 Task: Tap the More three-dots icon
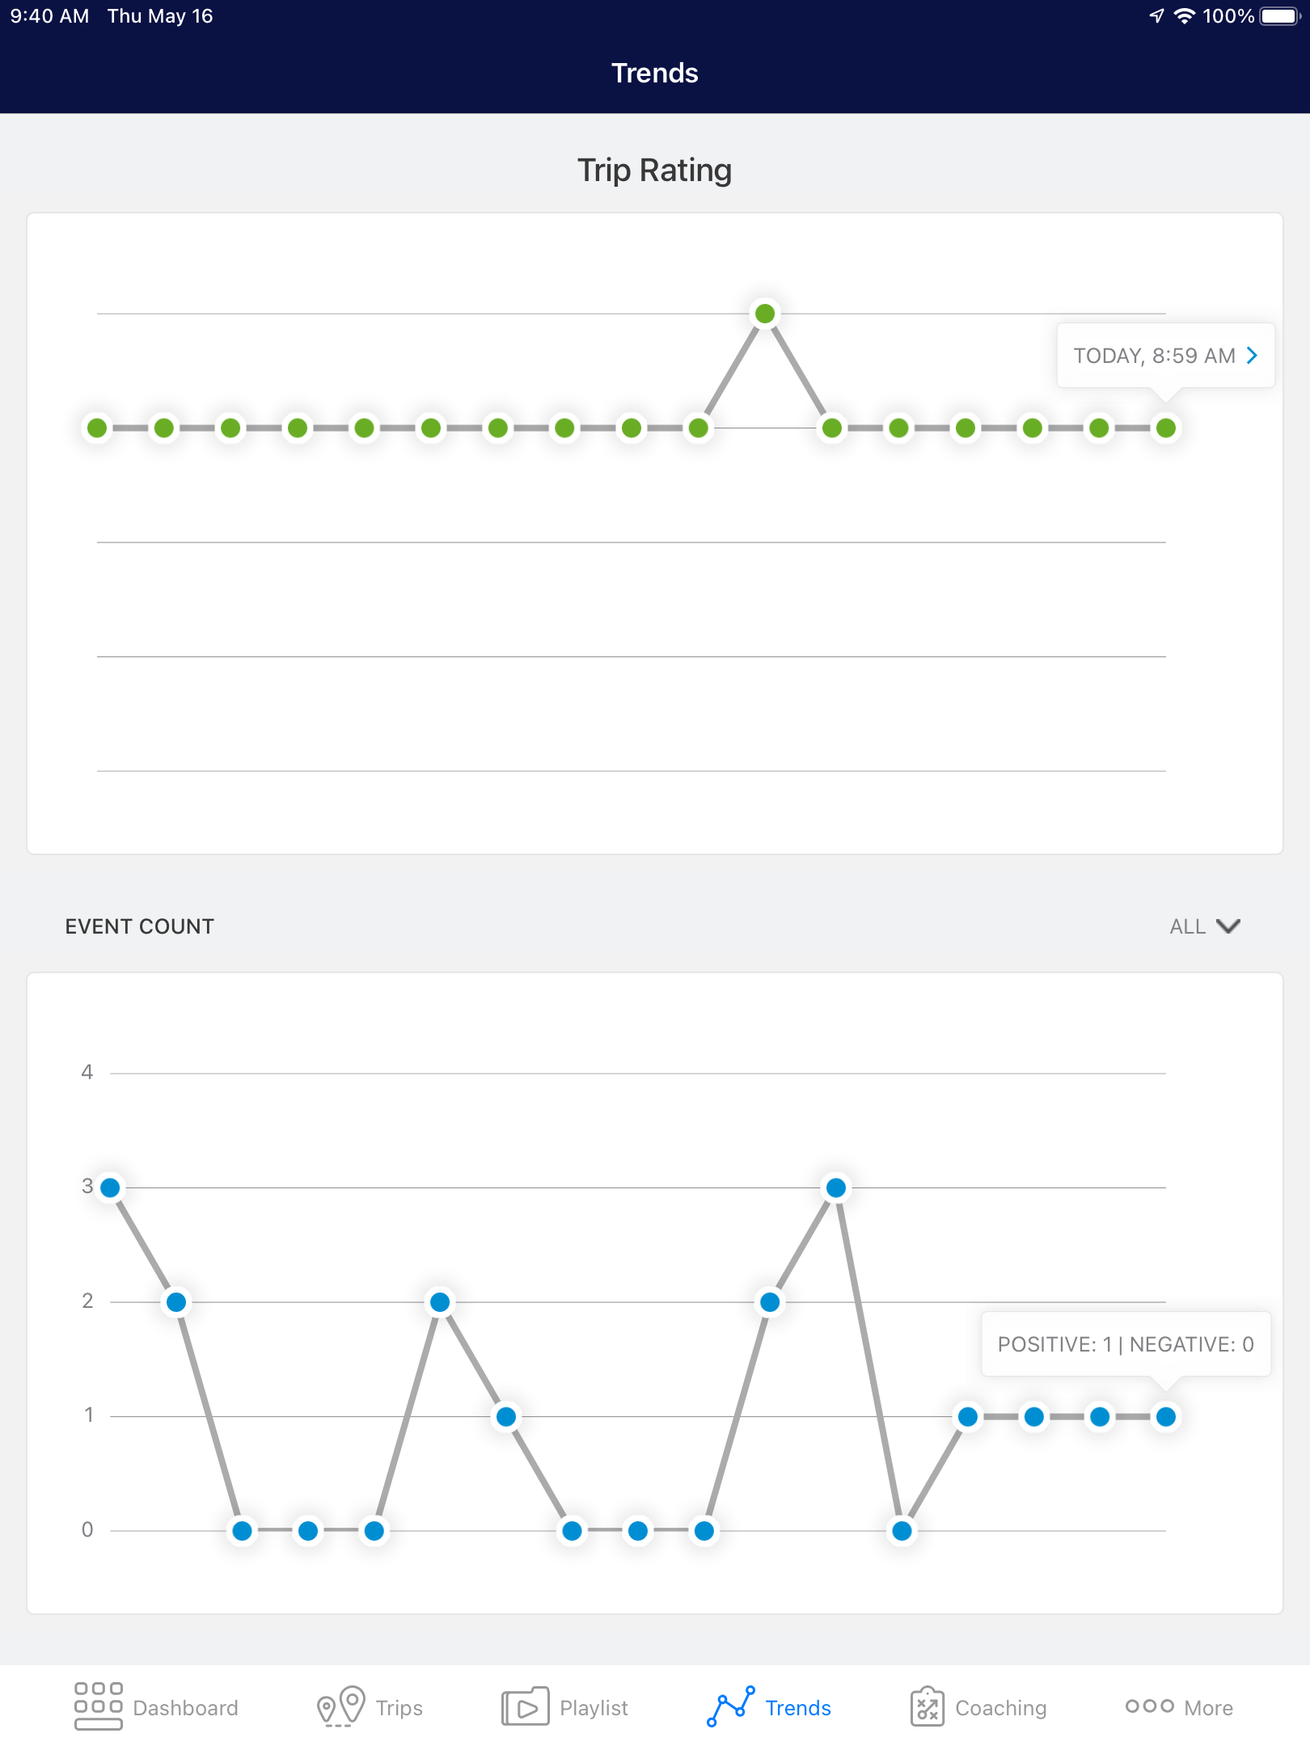(x=1149, y=1706)
